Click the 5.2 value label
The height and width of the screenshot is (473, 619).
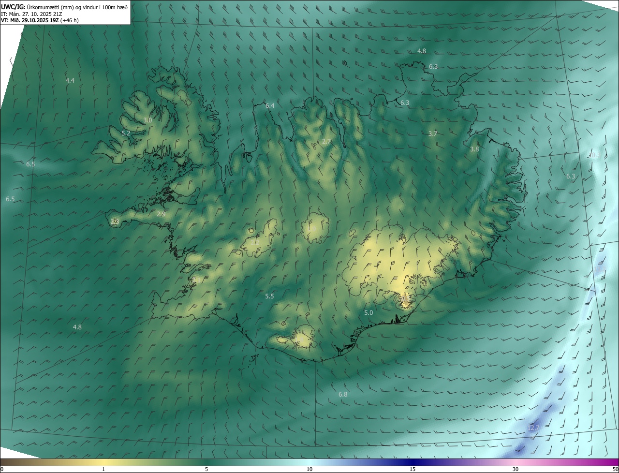tap(126, 133)
